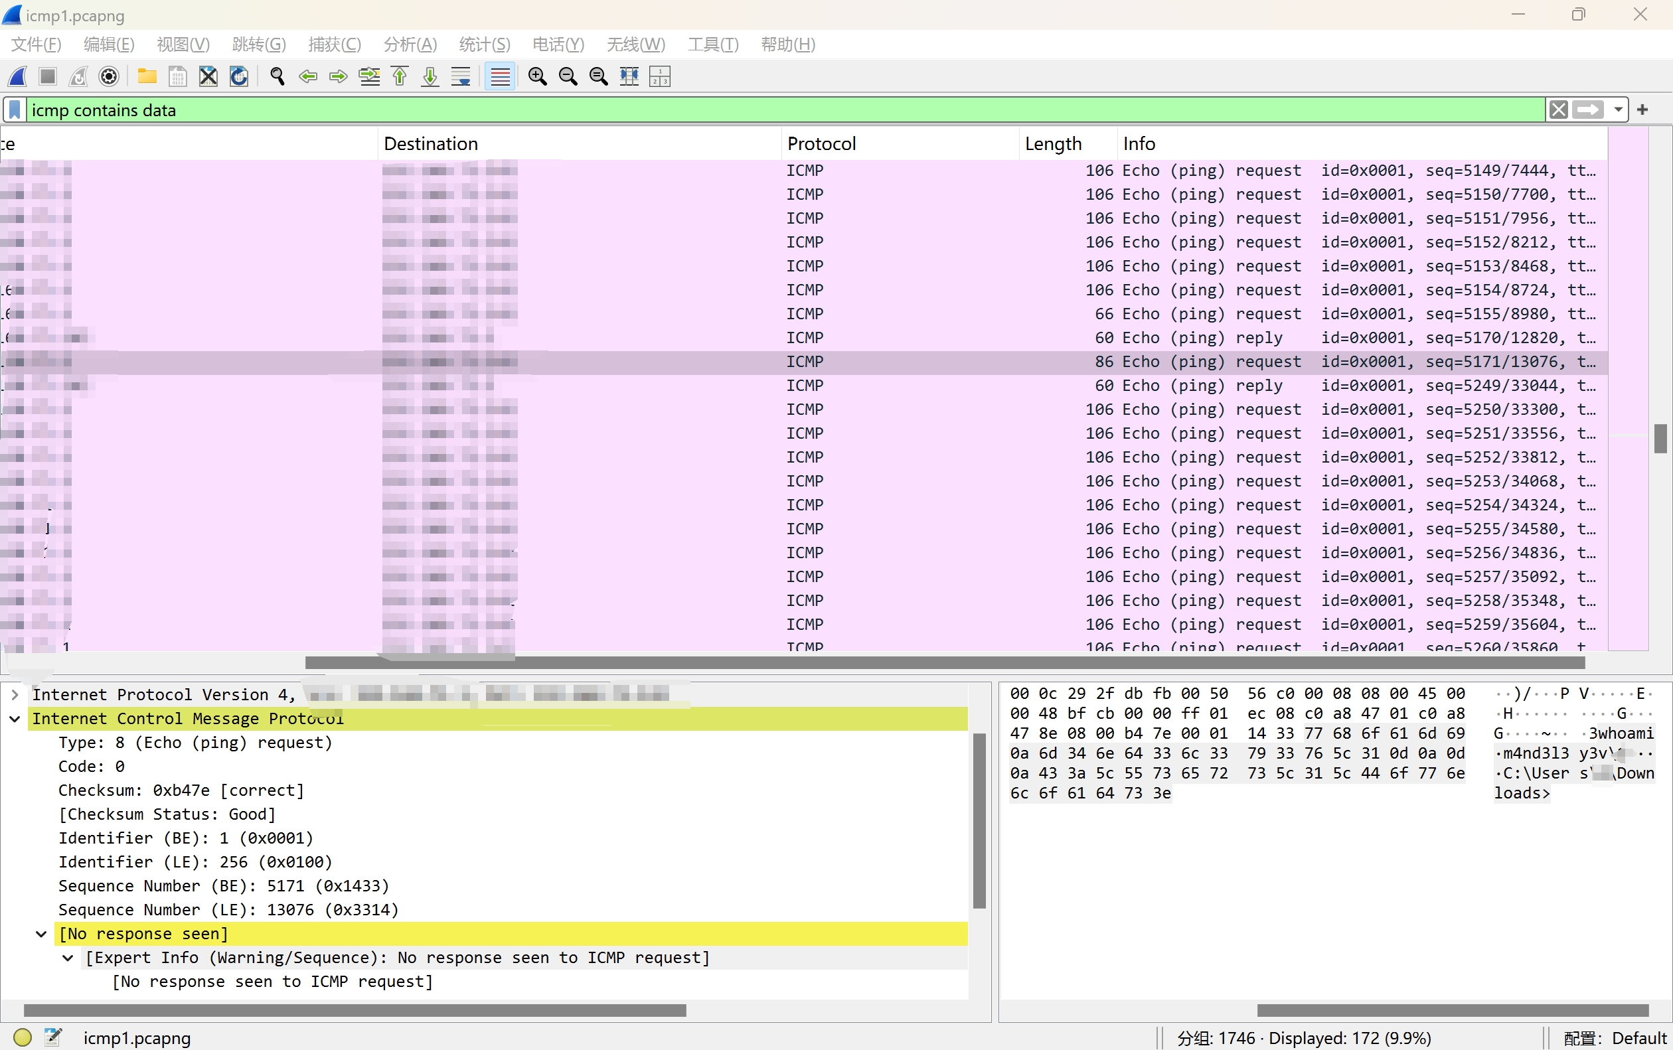This screenshot has height=1050, width=1673.
Task: Open recent filters dropdown arrow
Action: [x=1618, y=110]
